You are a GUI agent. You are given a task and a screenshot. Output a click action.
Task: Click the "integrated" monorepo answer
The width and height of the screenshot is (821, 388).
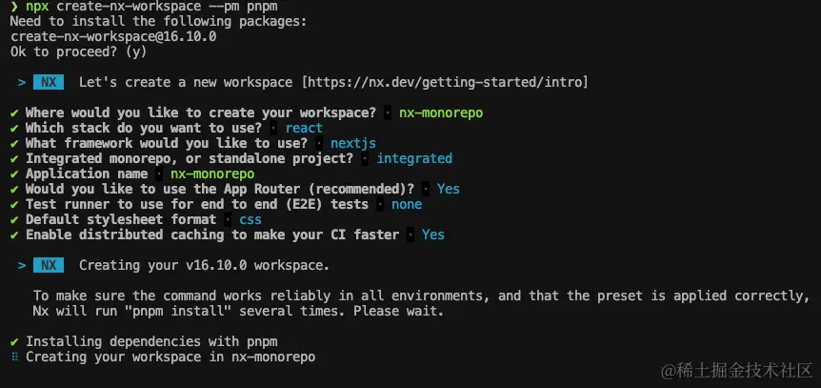[414, 158]
